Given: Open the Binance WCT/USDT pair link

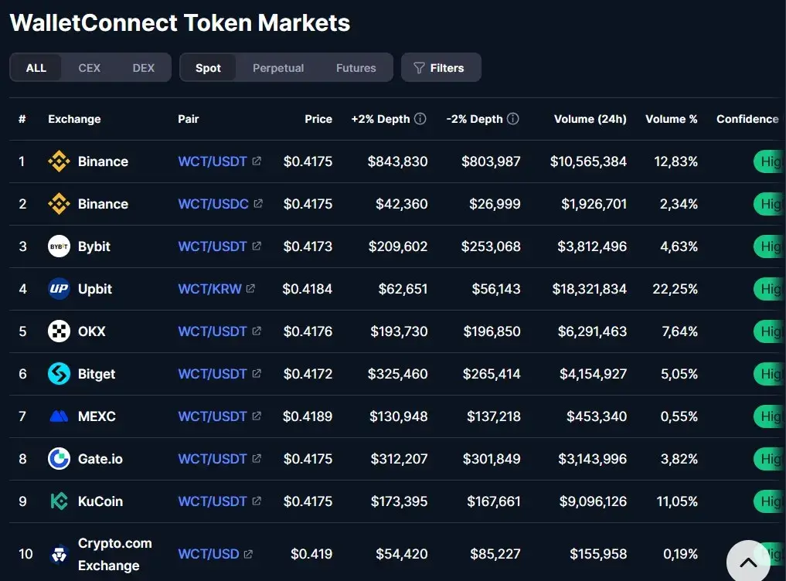Looking at the screenshot, I should coord(213,161).
